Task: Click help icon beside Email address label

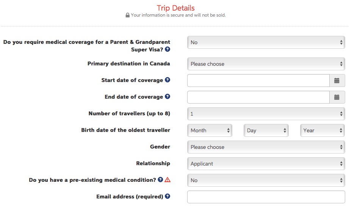Action: (167, 197)
